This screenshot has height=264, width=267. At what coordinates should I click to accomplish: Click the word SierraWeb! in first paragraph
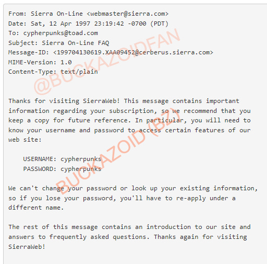tap(101, 101)
